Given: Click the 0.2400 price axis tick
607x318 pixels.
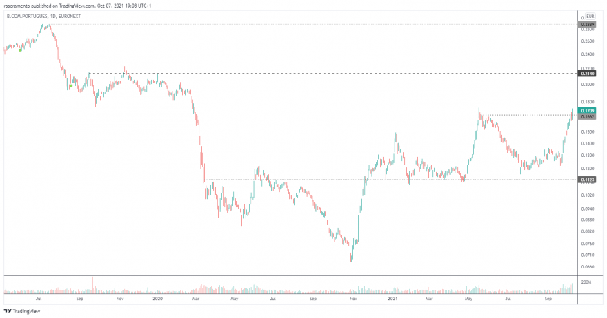Looking at the screenshot, I should coord(587,54).
